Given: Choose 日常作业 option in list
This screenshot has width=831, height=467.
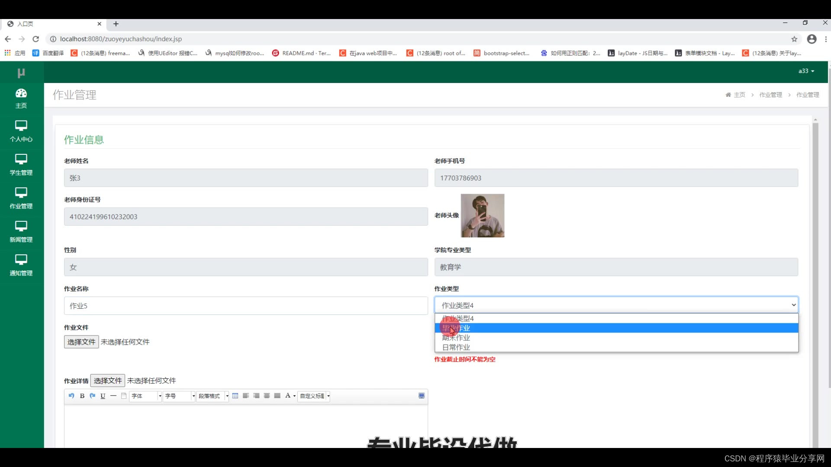Looking at the screenshot, I should (456, 347).
